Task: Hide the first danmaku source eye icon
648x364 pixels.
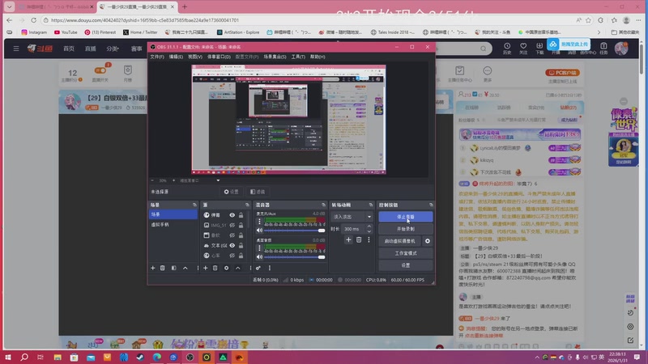Action: [x=232, y=215]
